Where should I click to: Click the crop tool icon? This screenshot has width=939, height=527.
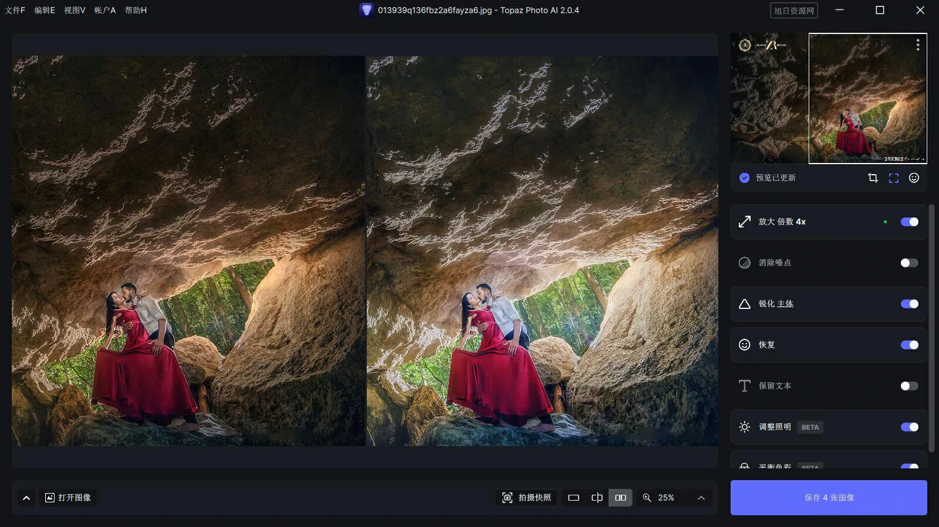tap(873, 178)
